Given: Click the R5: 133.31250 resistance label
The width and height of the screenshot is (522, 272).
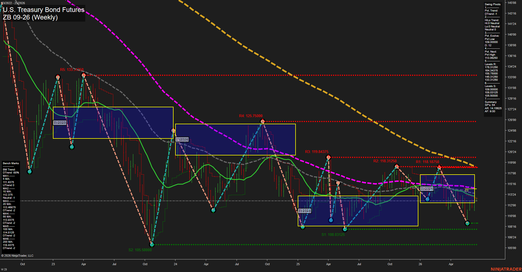Looking at the screenshot, I should click(x=72, y=70).
